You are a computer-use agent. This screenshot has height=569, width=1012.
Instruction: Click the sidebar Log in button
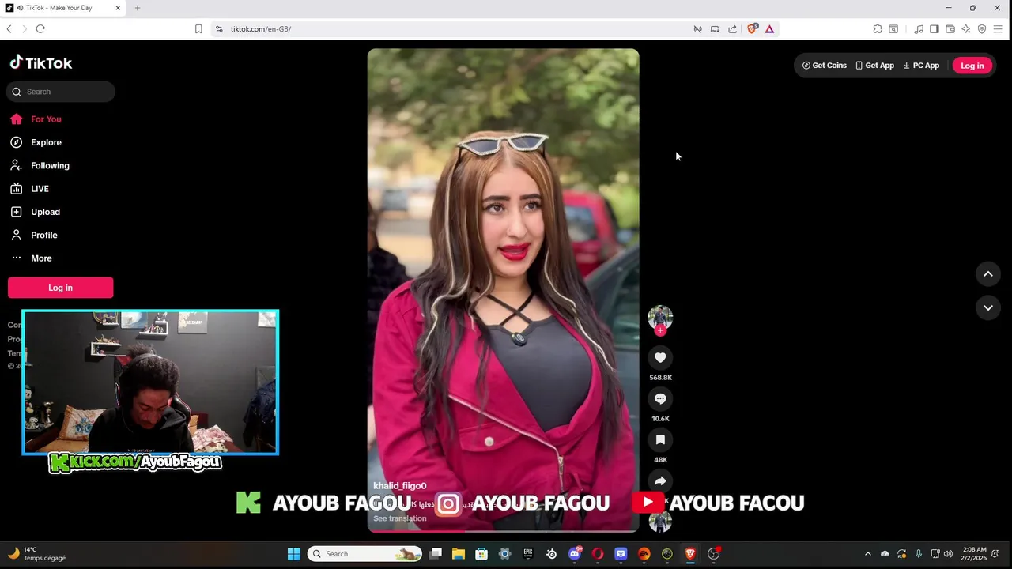click(x=60, y=288)
